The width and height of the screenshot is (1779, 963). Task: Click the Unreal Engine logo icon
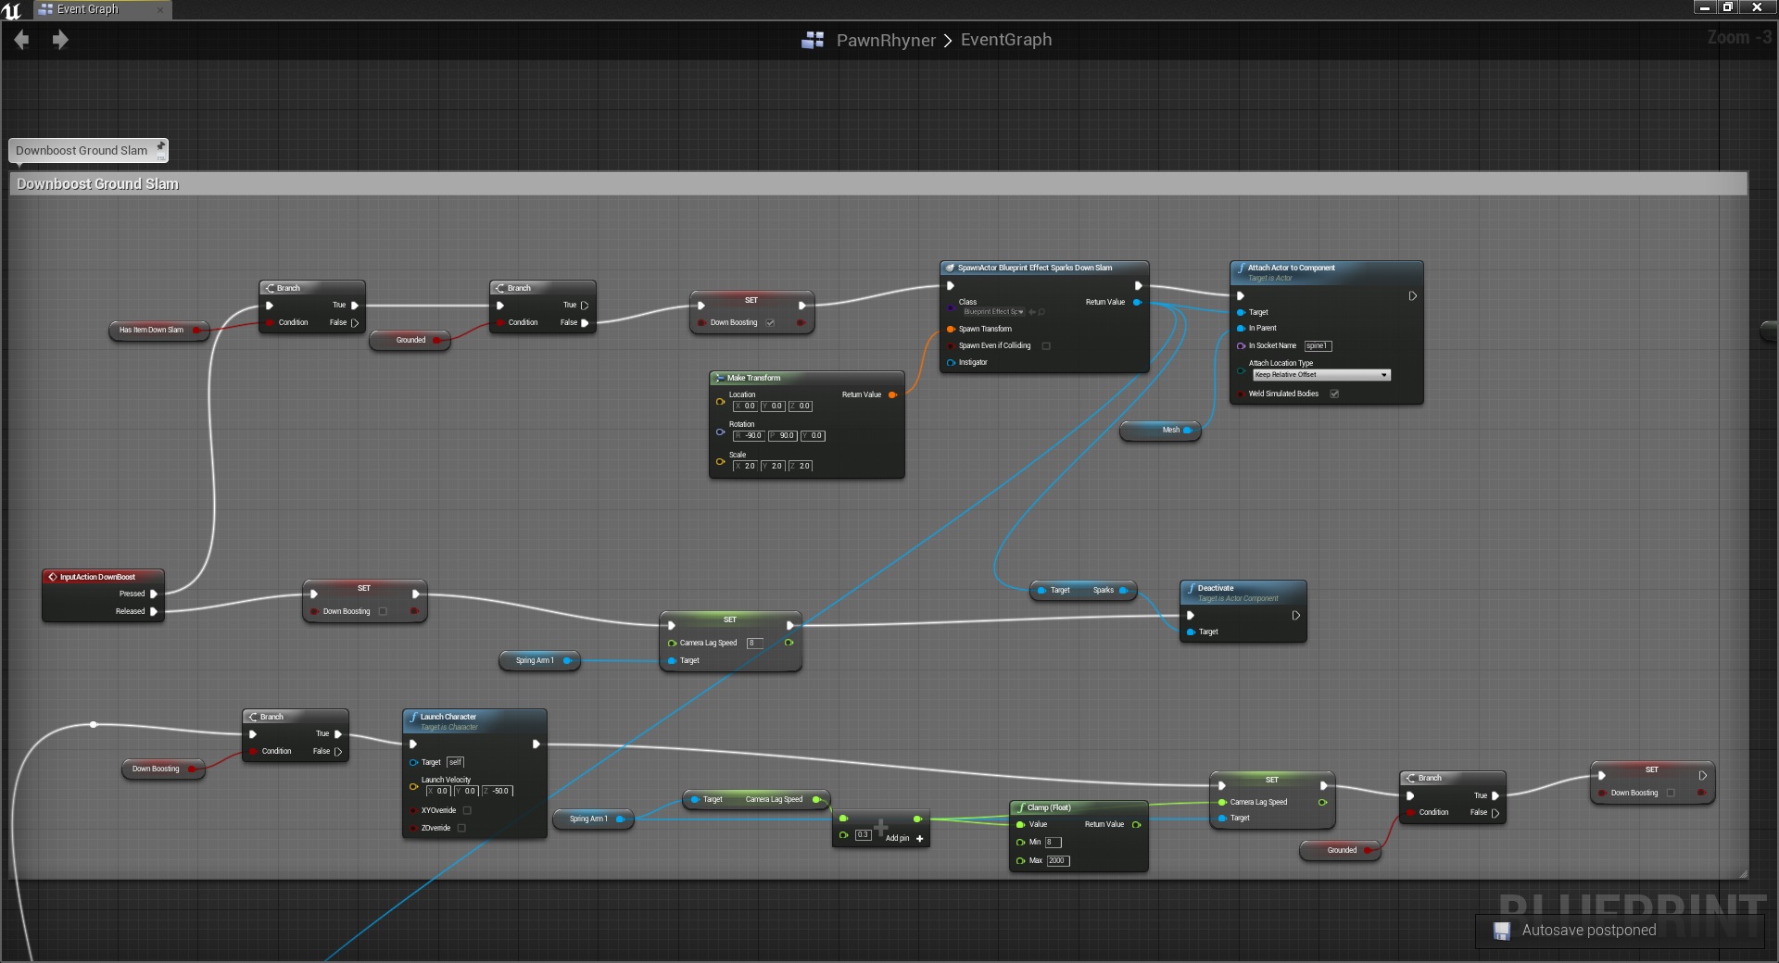pyautogui.click(x=12, y=10)
